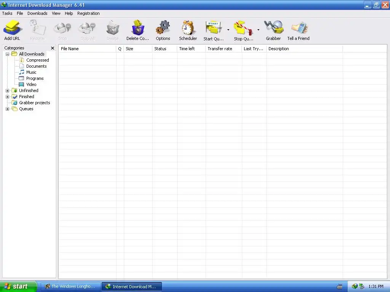Sort by the Size column header

pyautogui.click(x=138, y=49)
